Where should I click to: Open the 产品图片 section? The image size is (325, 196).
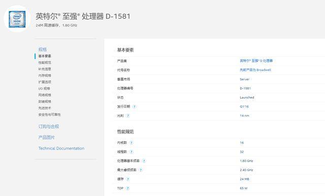tap(47, 137)
